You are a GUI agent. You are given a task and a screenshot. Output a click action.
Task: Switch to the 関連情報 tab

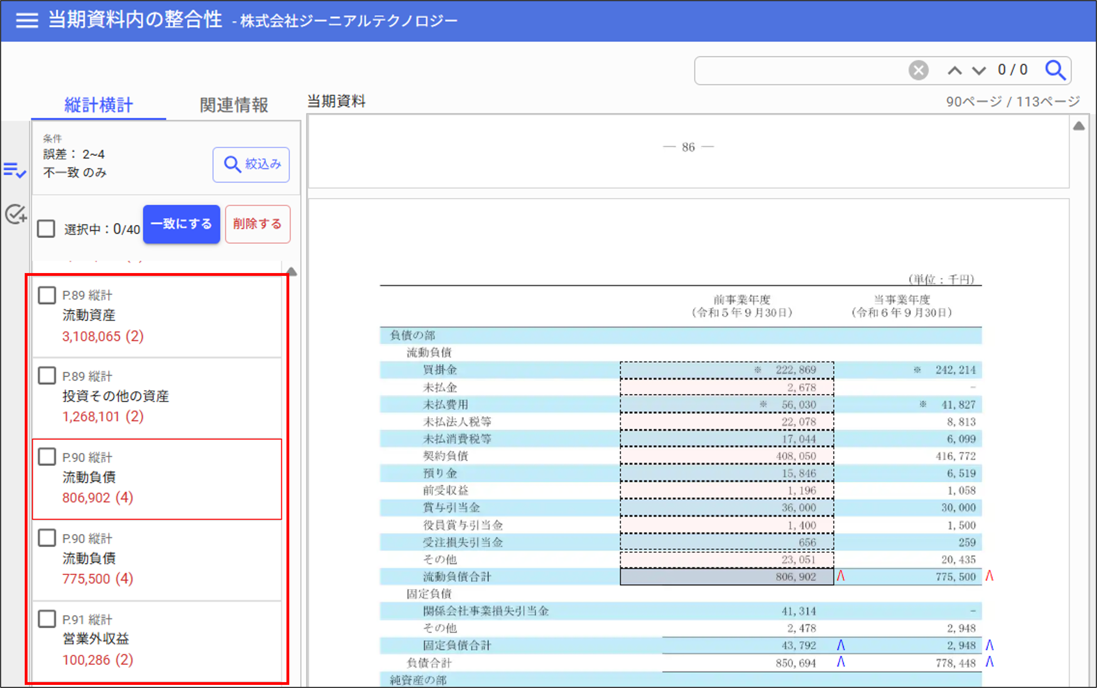[x=234, y=105]
